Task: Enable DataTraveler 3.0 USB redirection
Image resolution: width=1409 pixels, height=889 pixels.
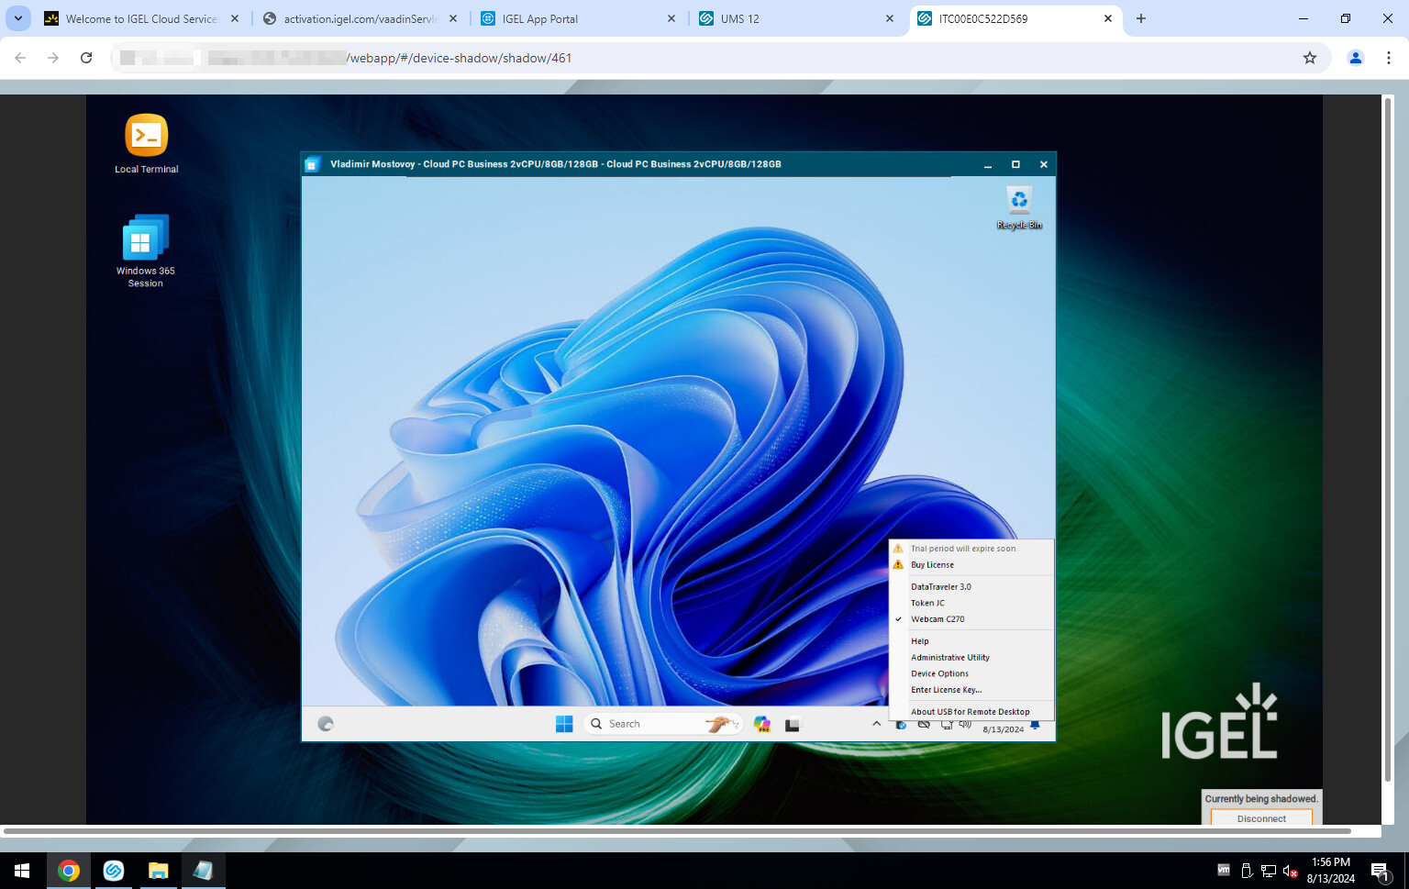Action: [x=940, y=587]
